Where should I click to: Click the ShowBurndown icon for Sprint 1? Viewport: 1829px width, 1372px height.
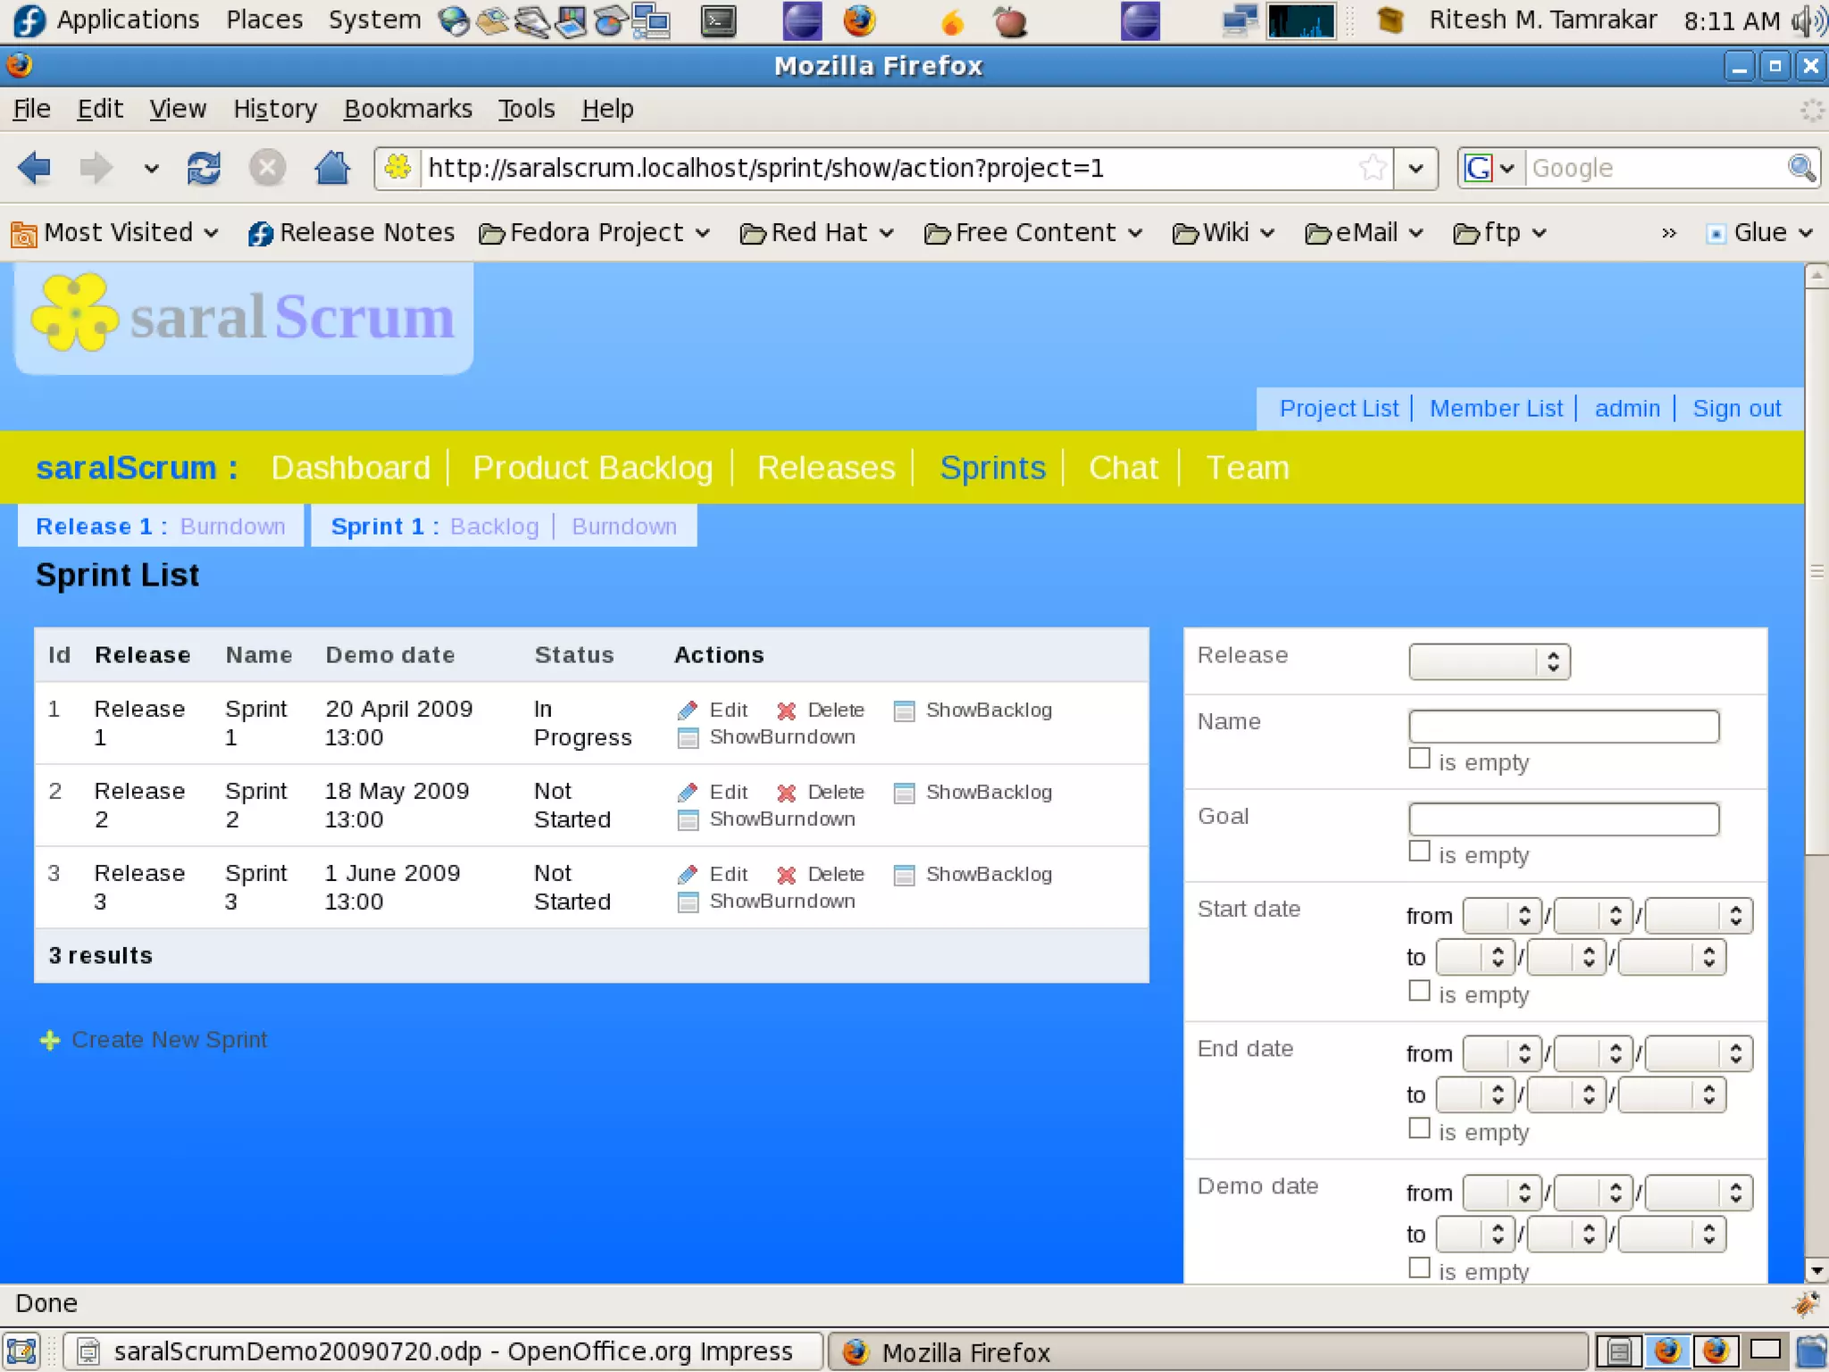pyautogui.click(x=687, y=738)
